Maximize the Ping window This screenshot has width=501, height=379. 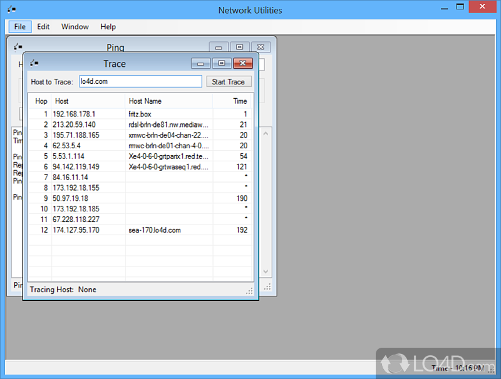coord(240,47)
